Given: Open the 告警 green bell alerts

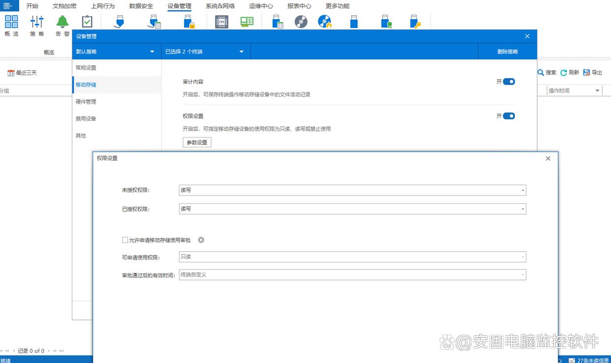Looking at the screenshot, I should (x=62, y=22).
